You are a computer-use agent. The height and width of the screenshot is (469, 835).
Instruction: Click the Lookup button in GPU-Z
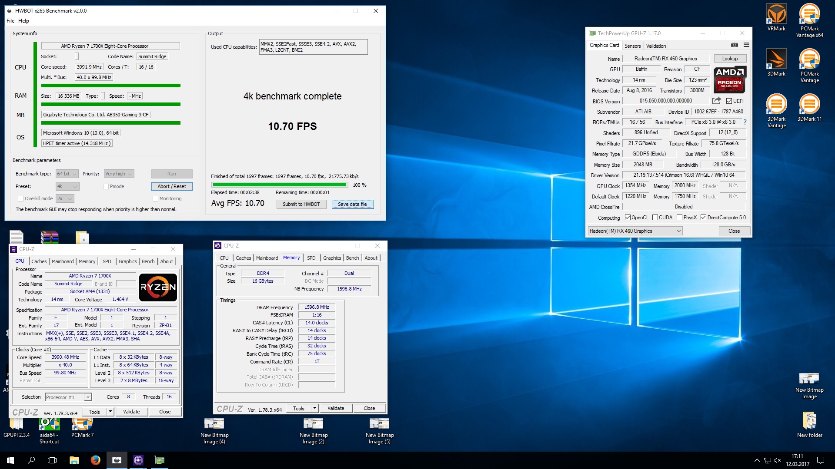[x=730, y=59]
